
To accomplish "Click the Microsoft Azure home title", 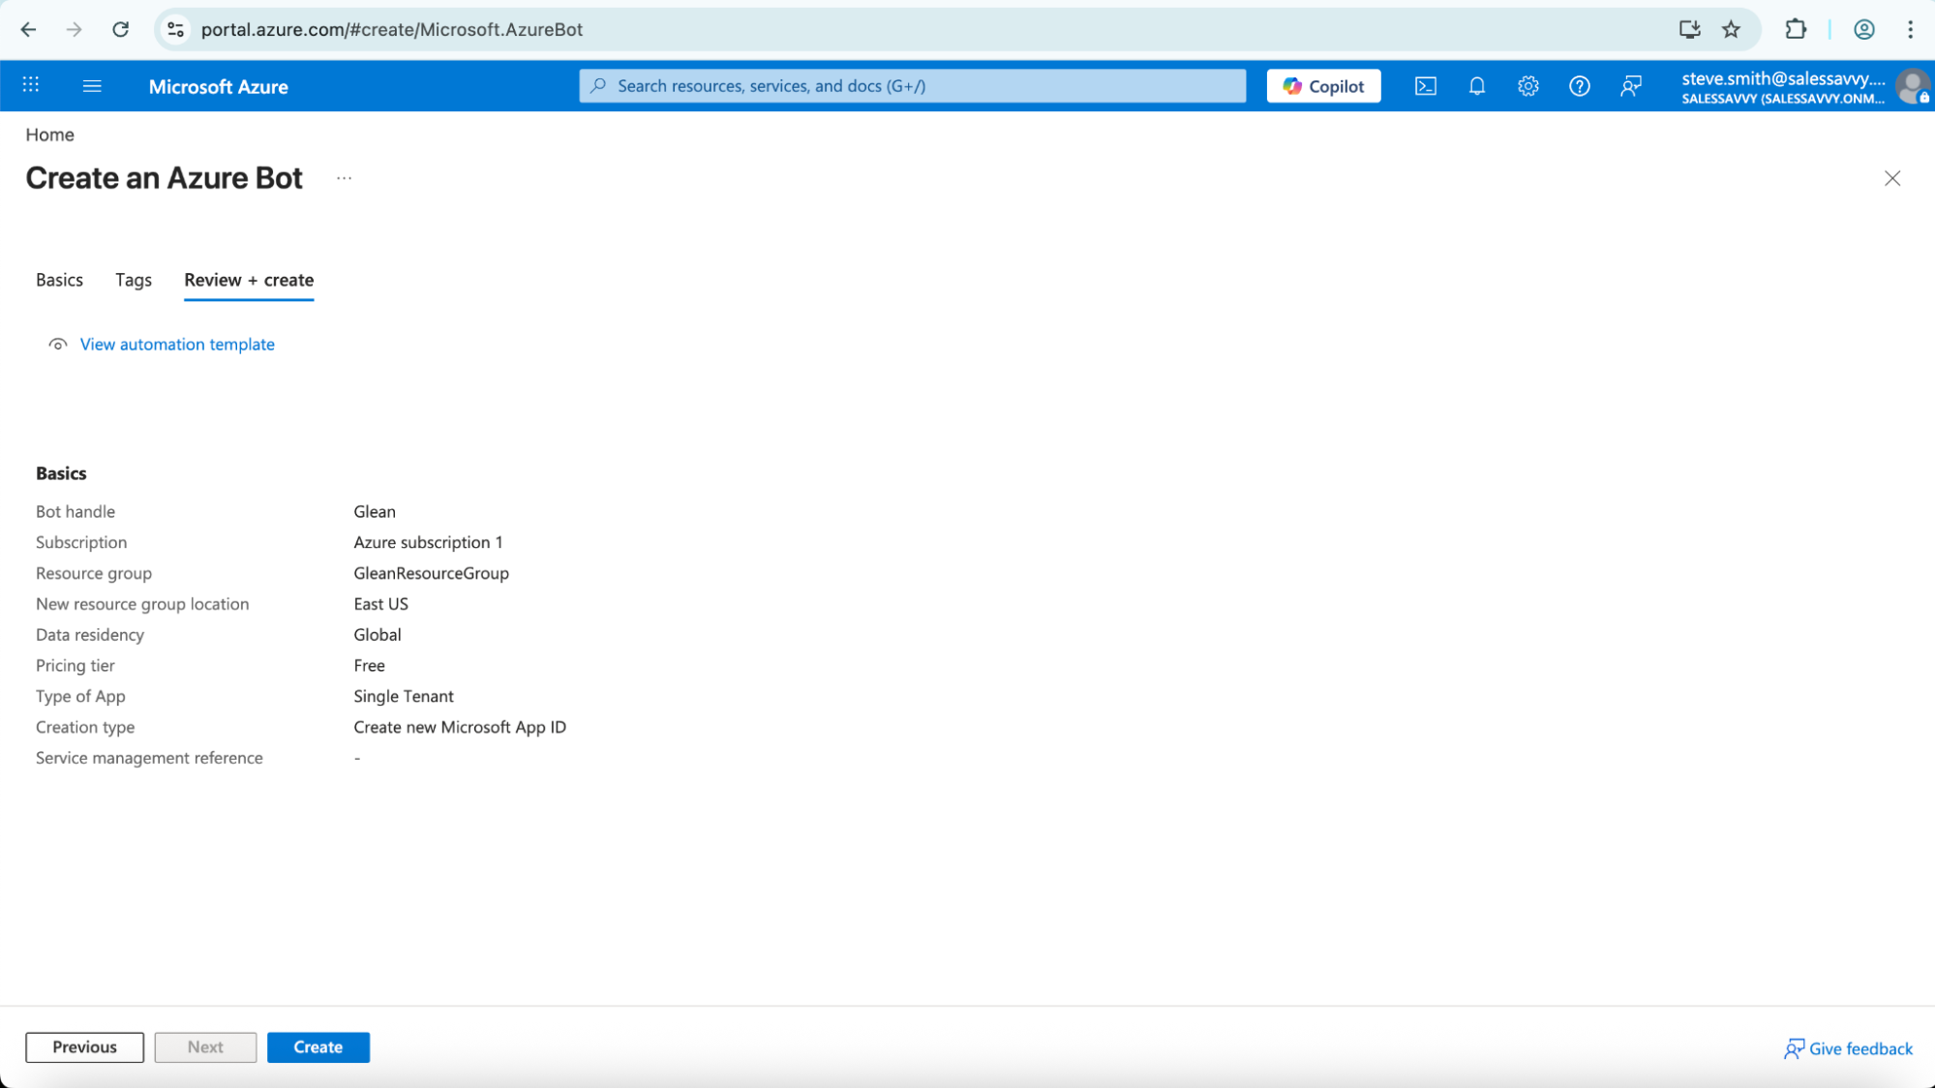I will pos(218,86).
